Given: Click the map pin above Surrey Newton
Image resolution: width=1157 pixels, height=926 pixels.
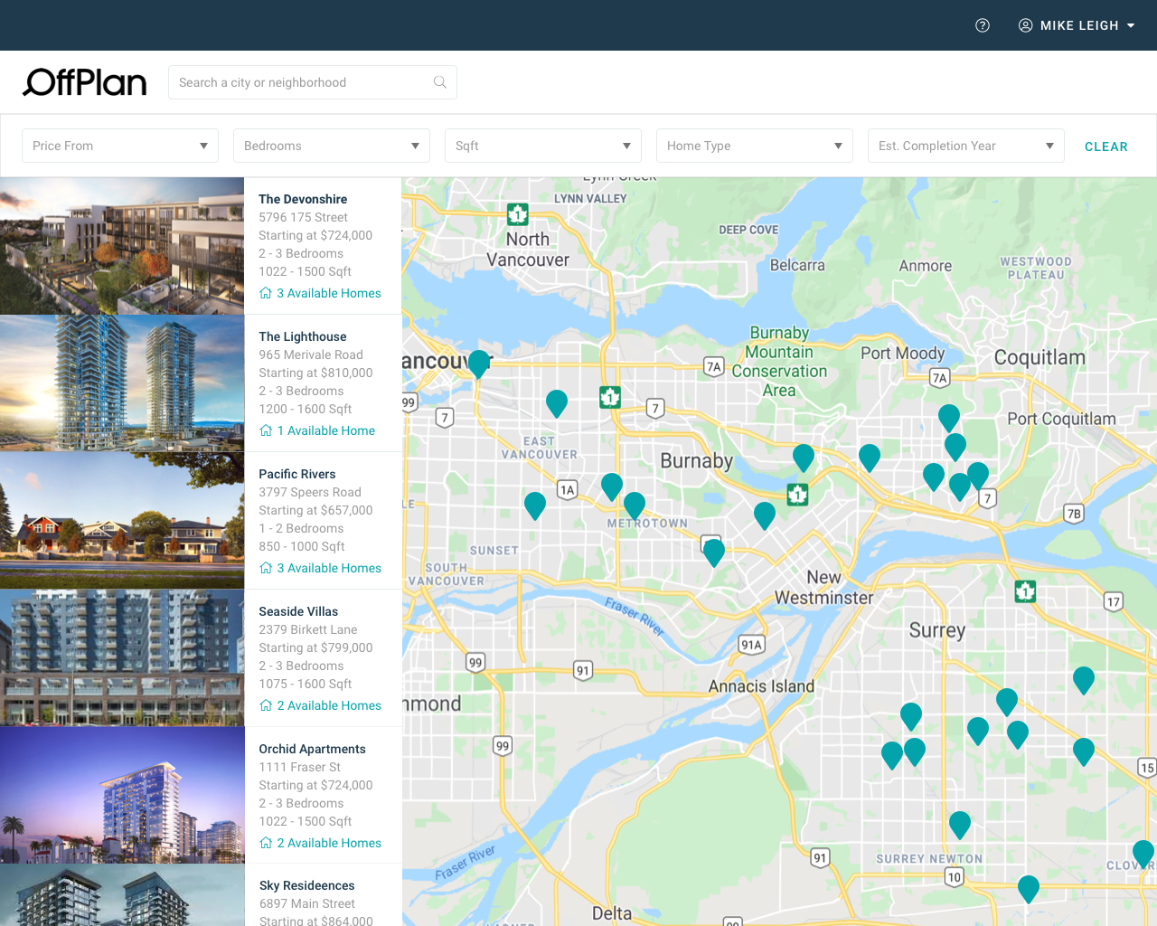Looking at the screenshot, I should pyautogui.click(x=960, y=823).
